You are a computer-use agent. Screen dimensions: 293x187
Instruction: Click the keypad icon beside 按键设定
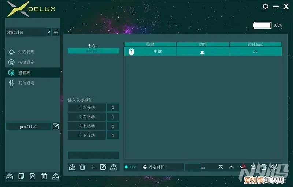[x=11, y=62]
